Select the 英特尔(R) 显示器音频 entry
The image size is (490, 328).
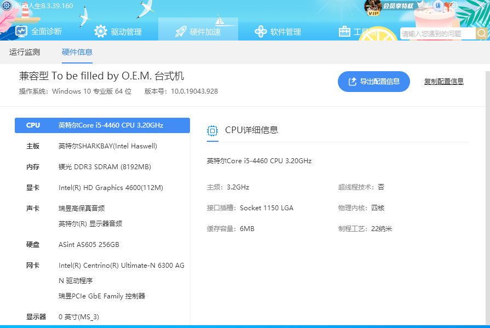[90, 224]
